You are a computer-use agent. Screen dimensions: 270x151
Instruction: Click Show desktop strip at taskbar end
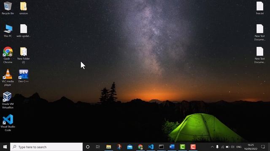[269, 147]
